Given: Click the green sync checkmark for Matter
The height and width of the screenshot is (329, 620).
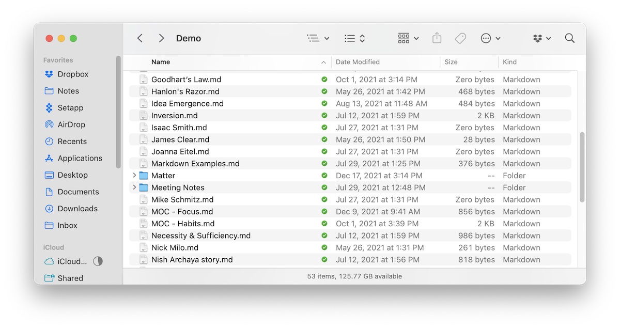Looking at the screenshot, I should coord(324,176).
